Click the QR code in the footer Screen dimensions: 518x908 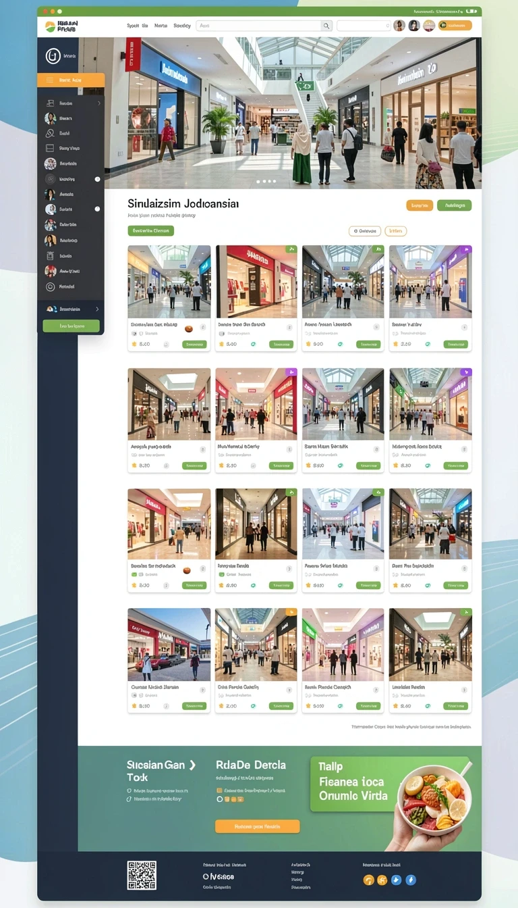point(142,875)
